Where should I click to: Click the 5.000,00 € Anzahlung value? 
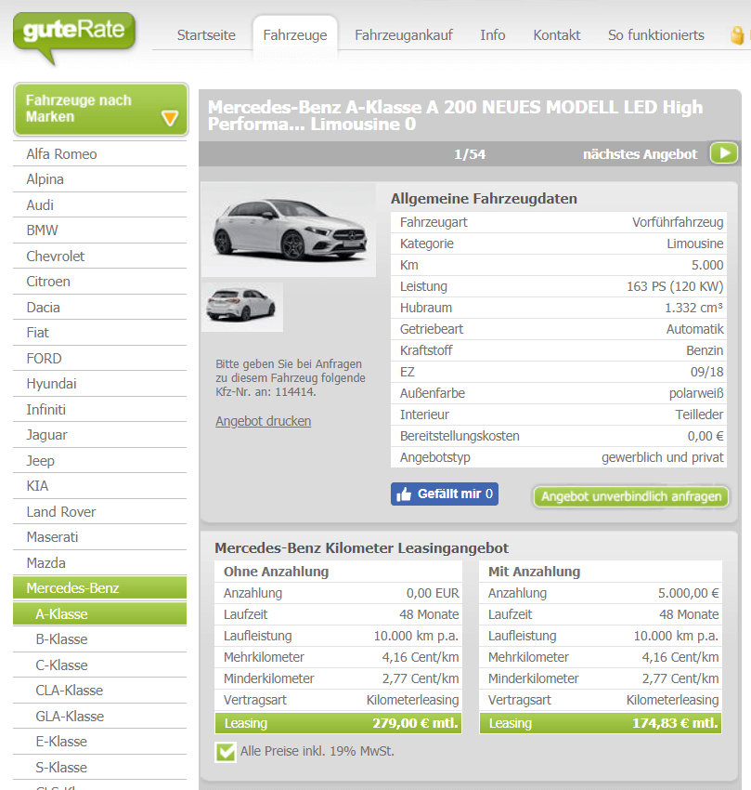[688, 593]
